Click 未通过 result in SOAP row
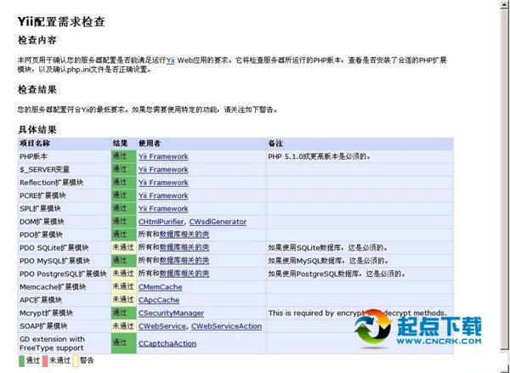The width and height of the screenshot is (510, 373). (x=123, y=326)
